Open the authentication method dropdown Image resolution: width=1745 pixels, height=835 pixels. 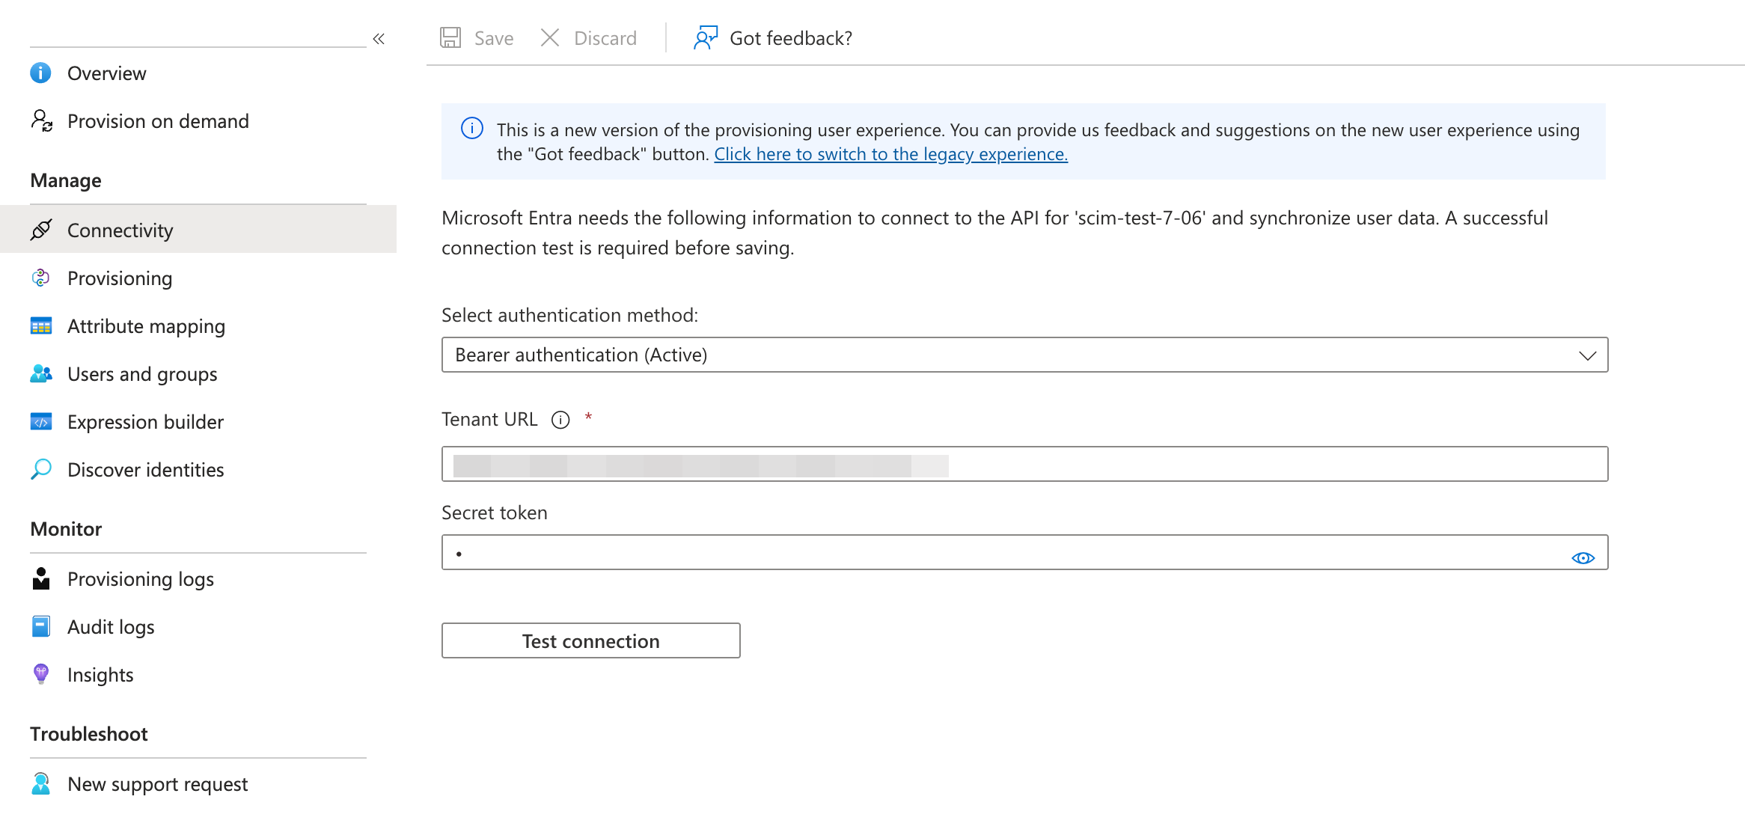(x=1024, y=355)
